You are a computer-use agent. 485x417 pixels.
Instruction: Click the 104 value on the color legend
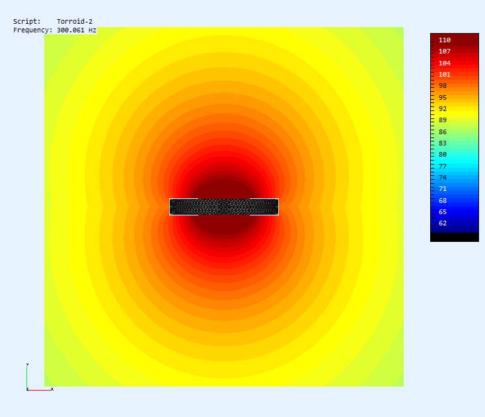pyautogui.click(x=445, y=63)
